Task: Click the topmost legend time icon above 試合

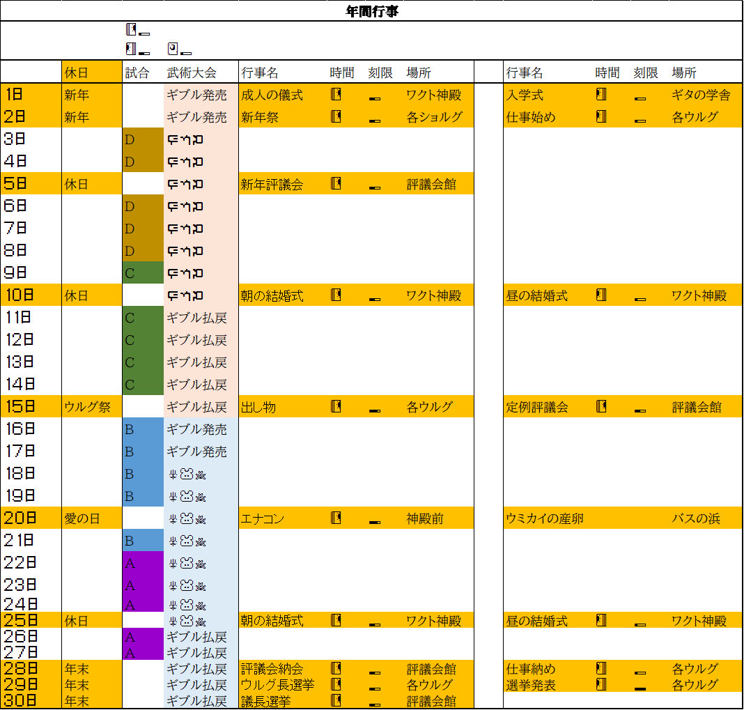Action: (x=131, y=29)
